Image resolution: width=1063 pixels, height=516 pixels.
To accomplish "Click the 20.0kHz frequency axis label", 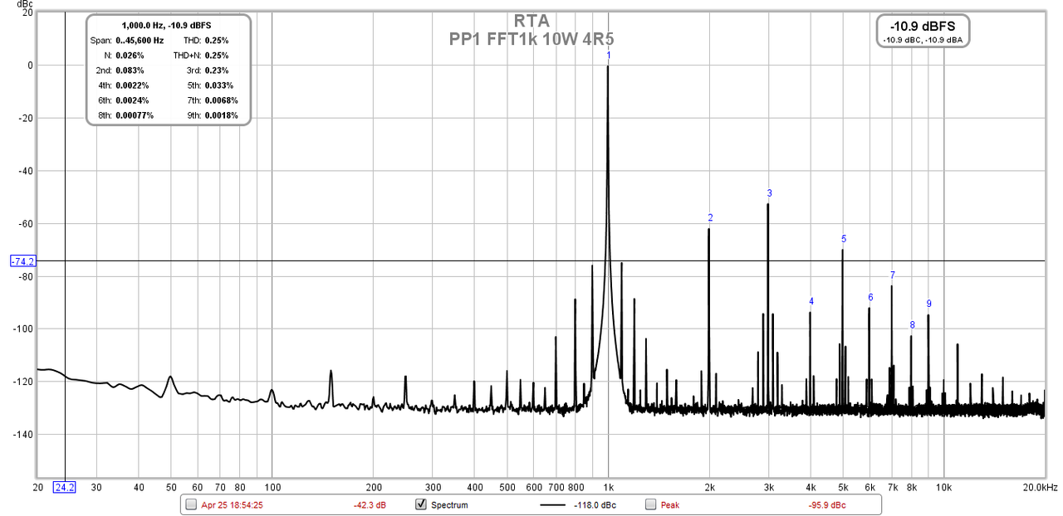I will click(1040, 487).
